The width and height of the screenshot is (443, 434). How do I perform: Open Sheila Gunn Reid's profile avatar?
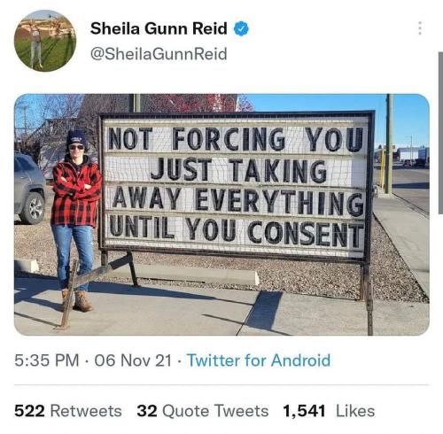tap(45, 41)
